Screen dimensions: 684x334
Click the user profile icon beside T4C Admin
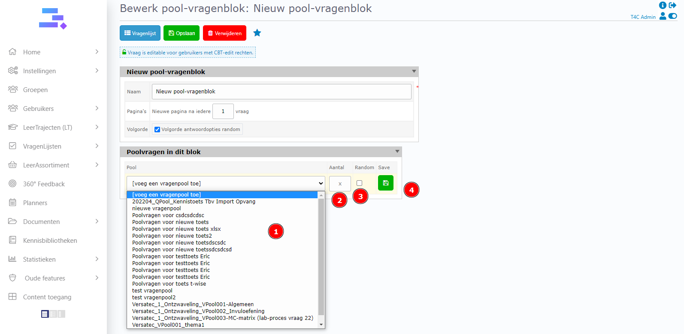click(663, 16)
